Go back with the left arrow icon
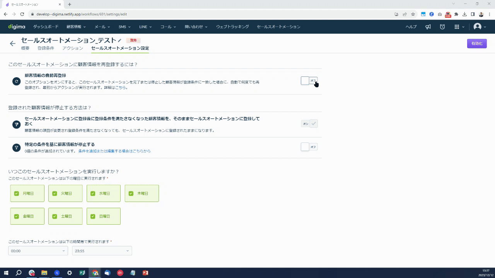This screenshot has width=495, height=278. pyautogui.click(x=13, y=43)
